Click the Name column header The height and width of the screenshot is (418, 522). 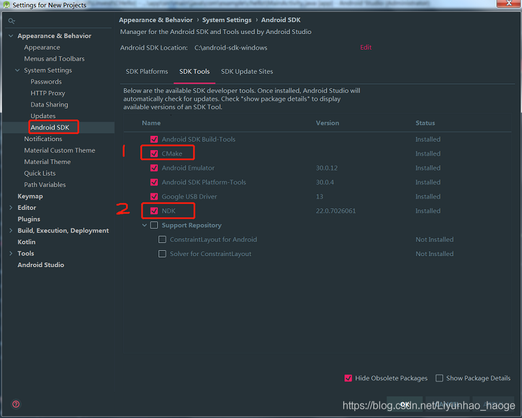click(x=151, y=123)
